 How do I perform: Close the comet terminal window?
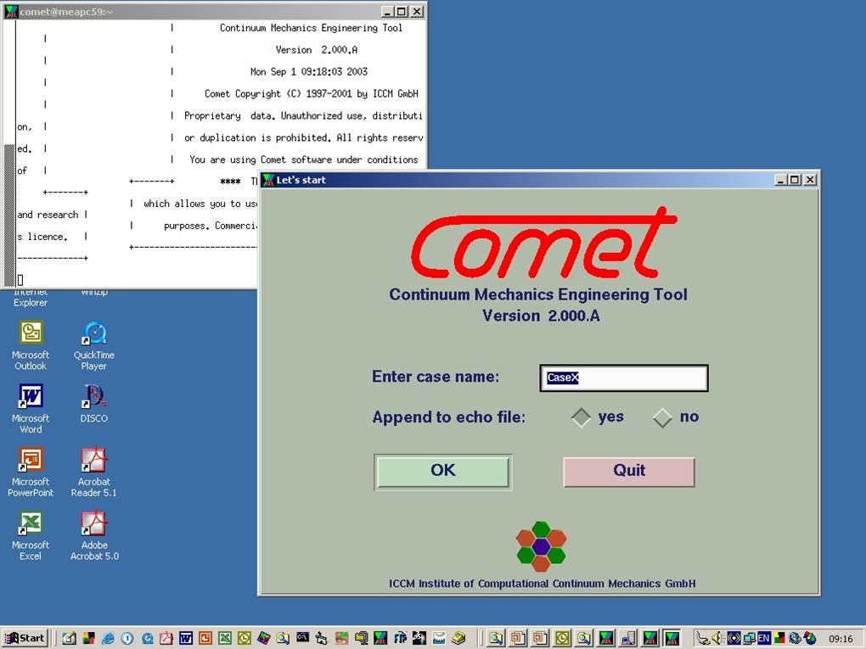(417, 11)
